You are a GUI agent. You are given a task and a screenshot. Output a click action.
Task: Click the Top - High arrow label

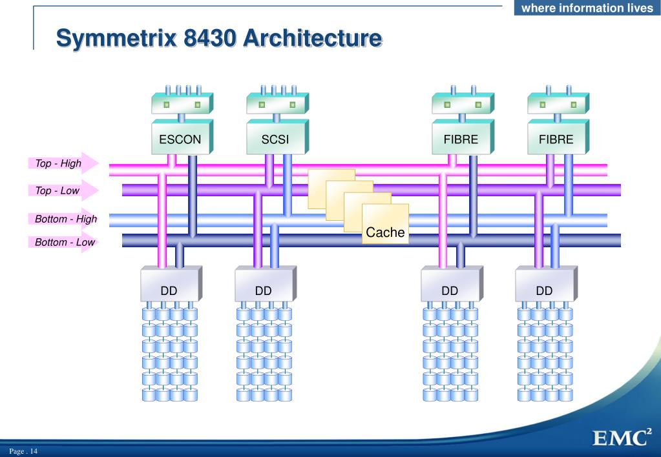click(63, 163)
